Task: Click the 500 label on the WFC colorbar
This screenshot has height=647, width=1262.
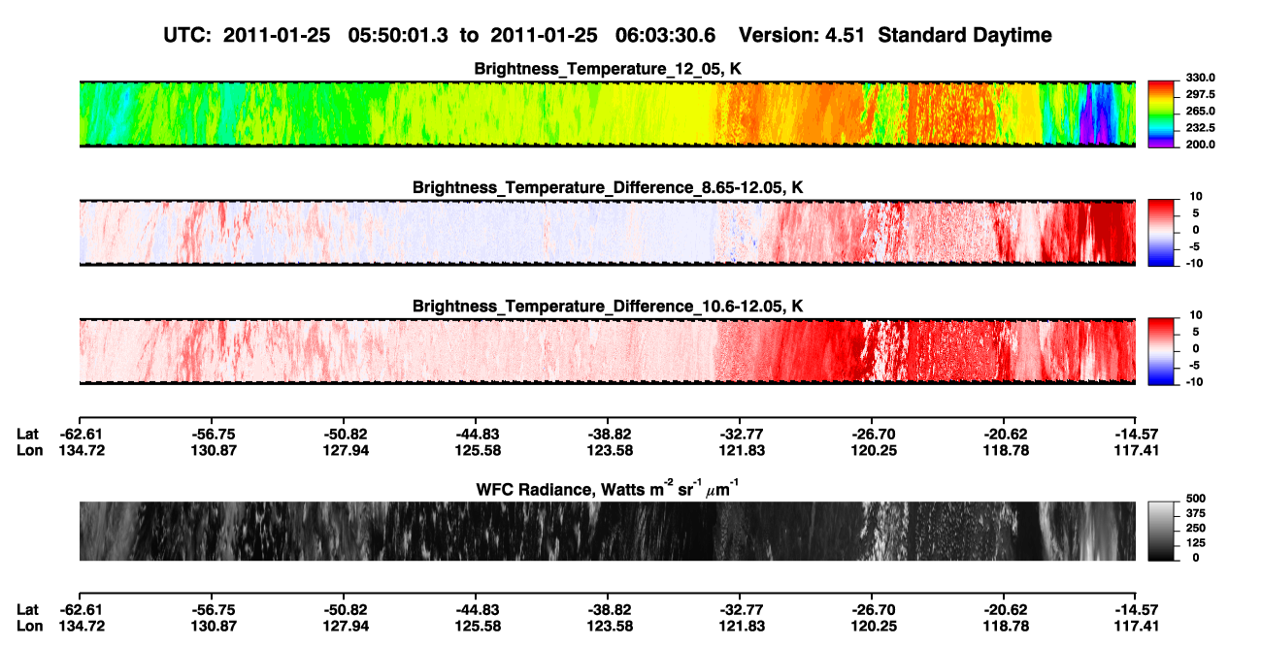Action: pos(1195,499)
